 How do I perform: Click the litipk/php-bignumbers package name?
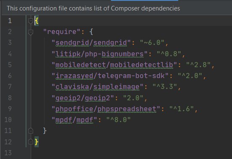point(100,54)
